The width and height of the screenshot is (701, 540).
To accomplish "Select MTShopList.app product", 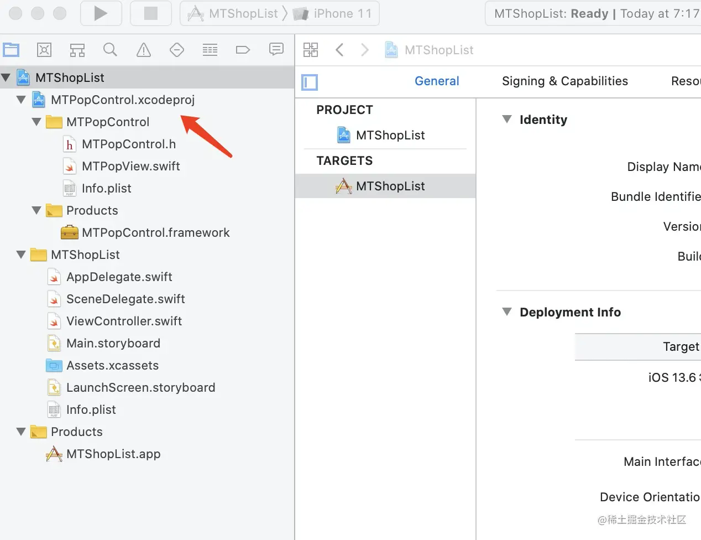I will (113, 454).
